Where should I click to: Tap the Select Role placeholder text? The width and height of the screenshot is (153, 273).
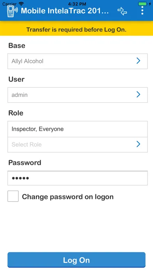(27, 144)
